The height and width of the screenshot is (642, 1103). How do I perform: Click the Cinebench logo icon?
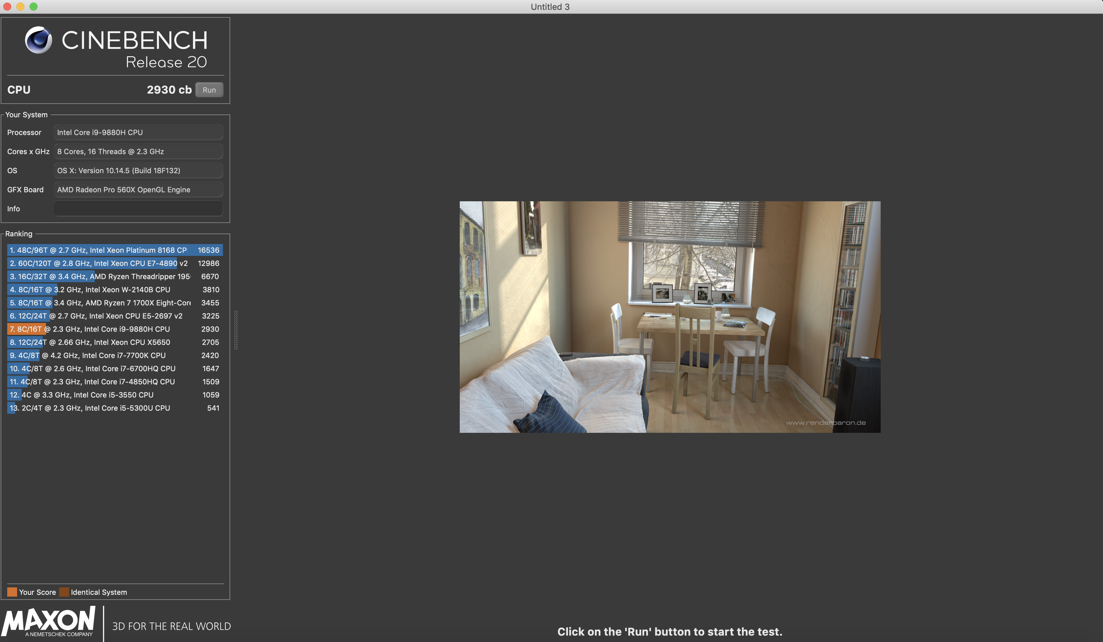point(38,41)
